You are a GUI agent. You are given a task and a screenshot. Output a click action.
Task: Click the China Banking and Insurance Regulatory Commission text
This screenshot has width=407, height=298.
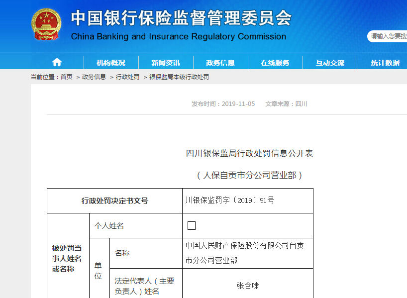point(179,36)
